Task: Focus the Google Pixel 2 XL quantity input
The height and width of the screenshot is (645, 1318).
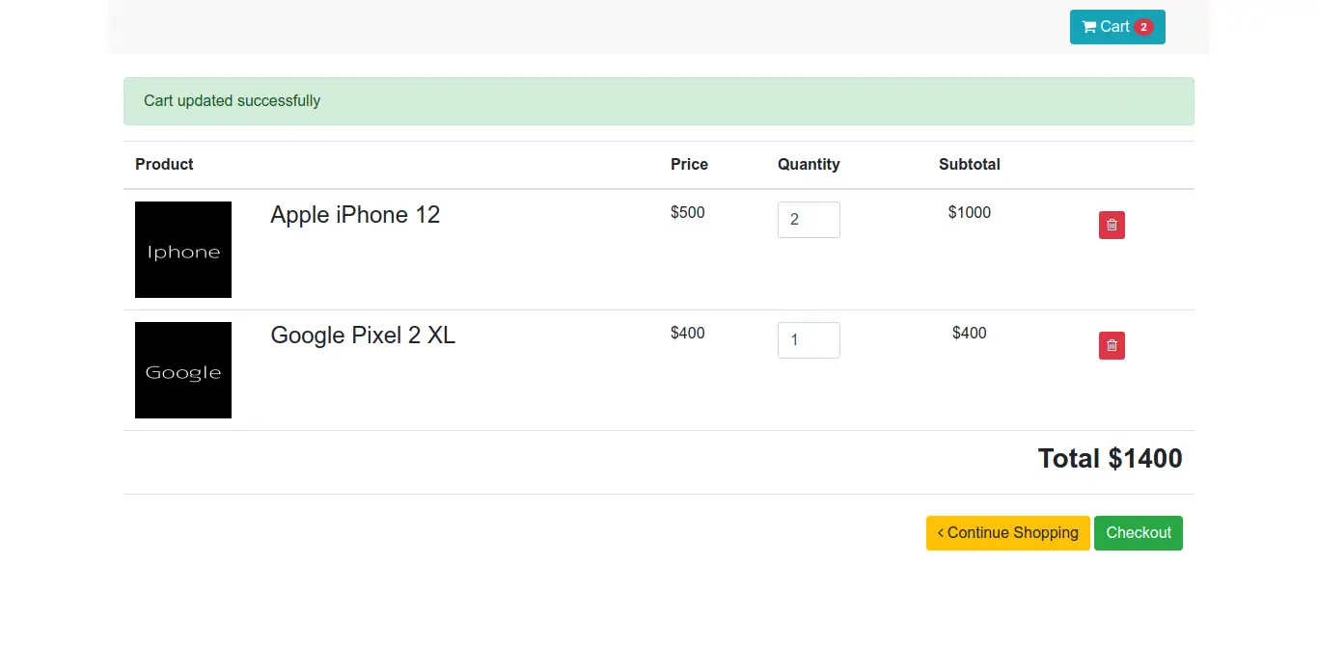Action: (809, 340)
